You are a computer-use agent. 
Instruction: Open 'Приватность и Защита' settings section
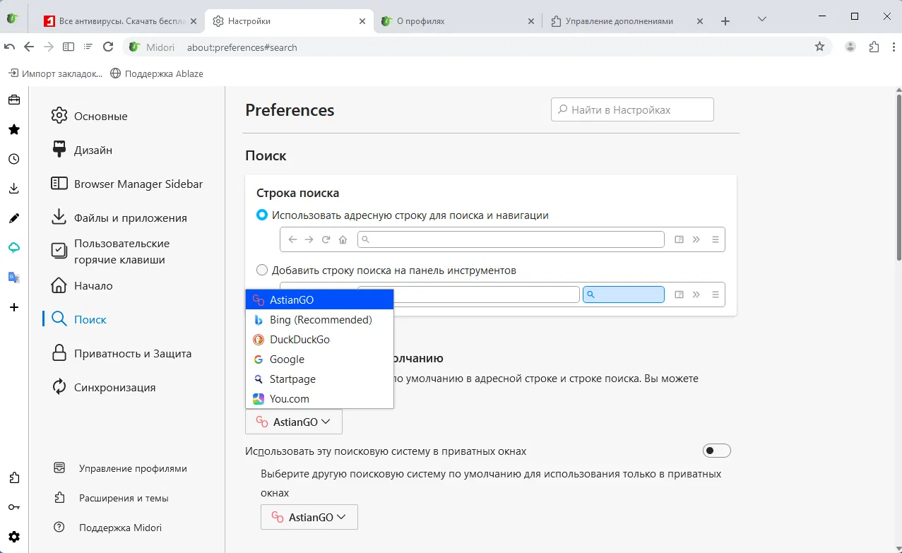tap(133, 353)
